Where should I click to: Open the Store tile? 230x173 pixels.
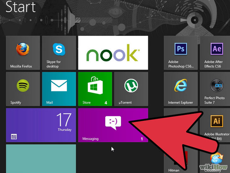point(95,89)
